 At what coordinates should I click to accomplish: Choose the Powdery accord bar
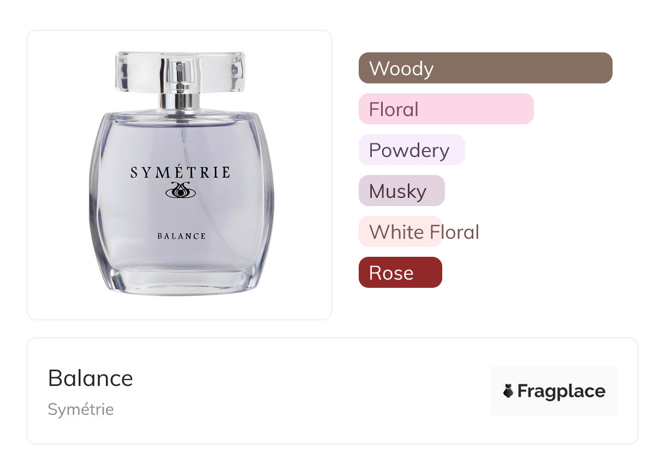(411, 150)
